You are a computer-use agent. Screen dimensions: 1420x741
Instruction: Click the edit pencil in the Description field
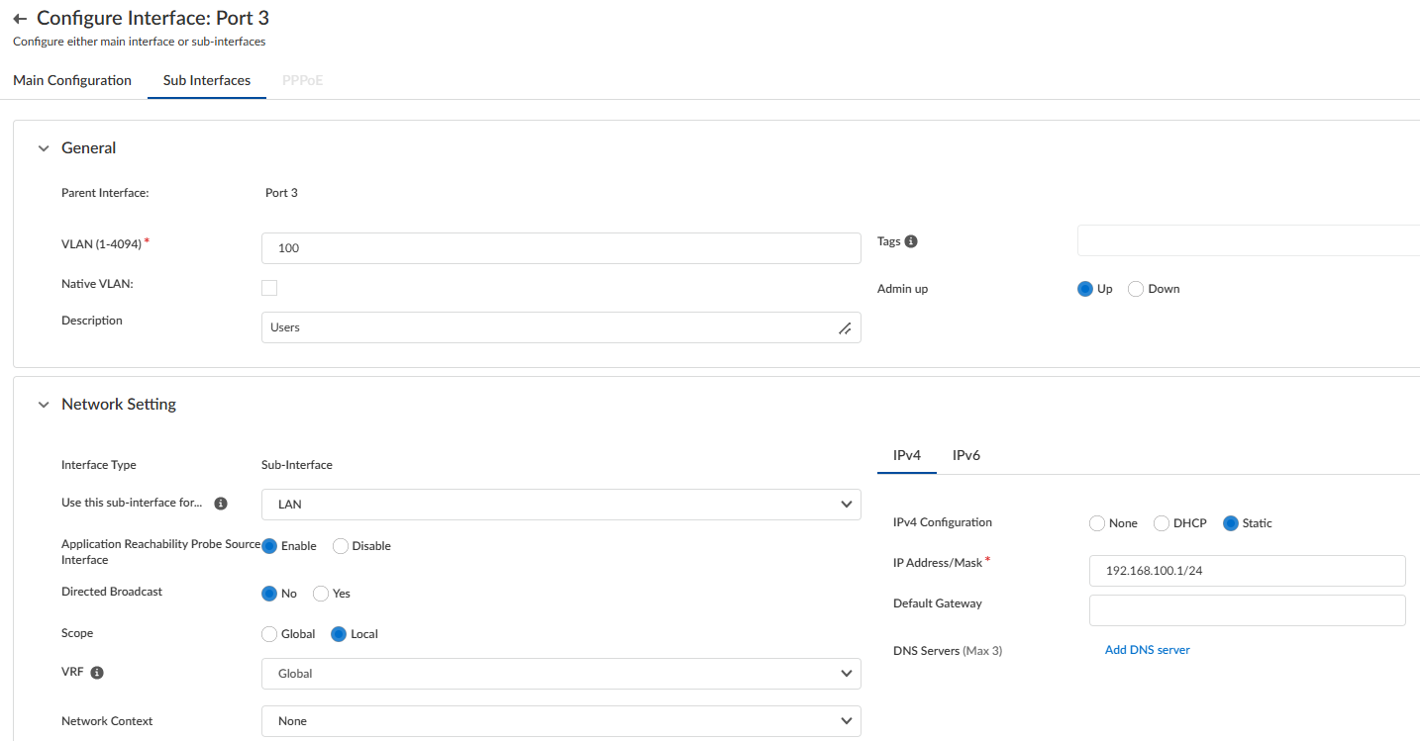844,327
